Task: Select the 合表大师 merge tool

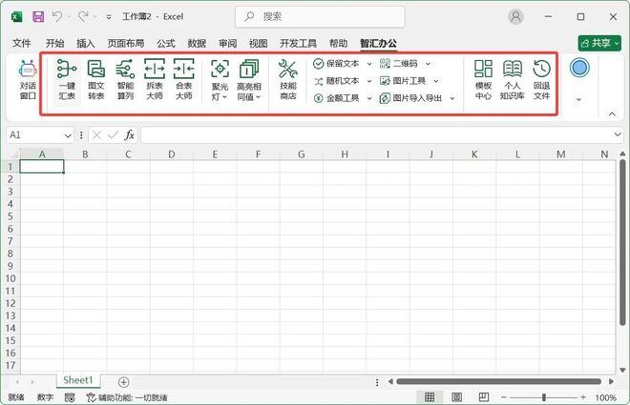Action: [x=184, y=79]
